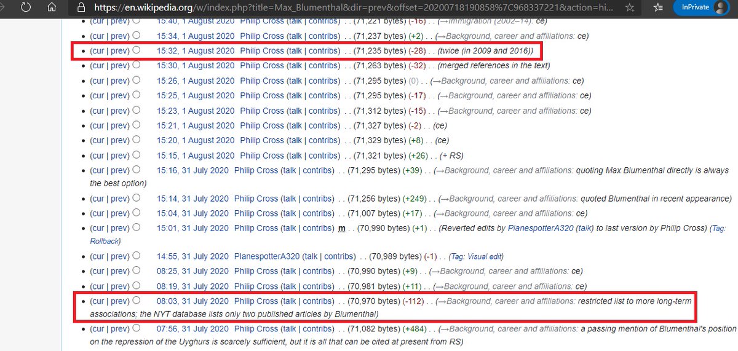The image size is (738, 351).
Task: Open the 15:20, 1 August 2020 revision link
Action: (196, 140)
